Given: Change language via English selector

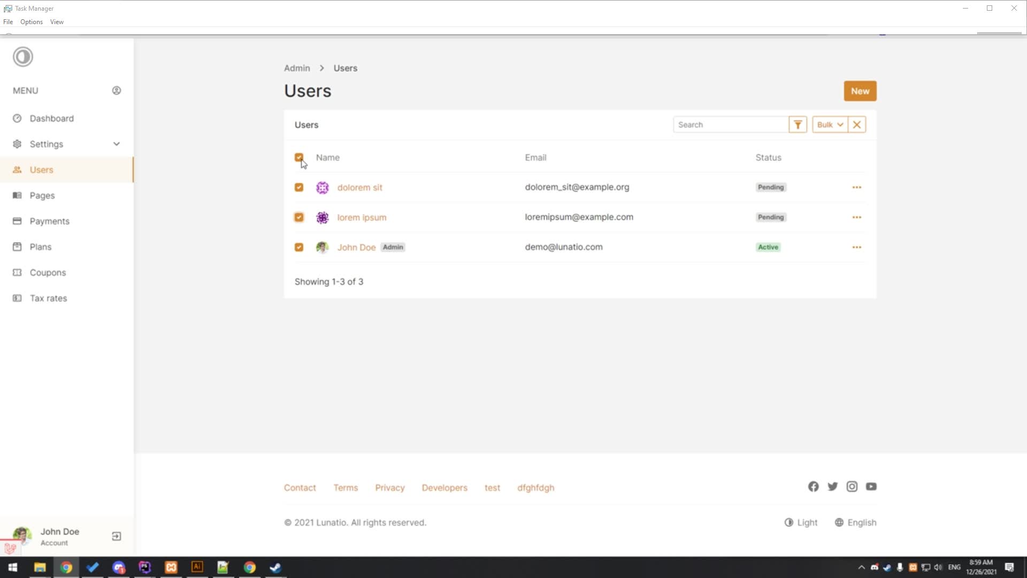Looking at the screenshot, I should [x=855, y=522].
